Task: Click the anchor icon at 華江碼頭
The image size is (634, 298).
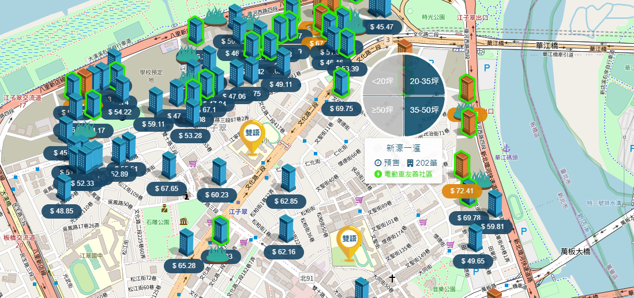Action: tap(508, 148)
